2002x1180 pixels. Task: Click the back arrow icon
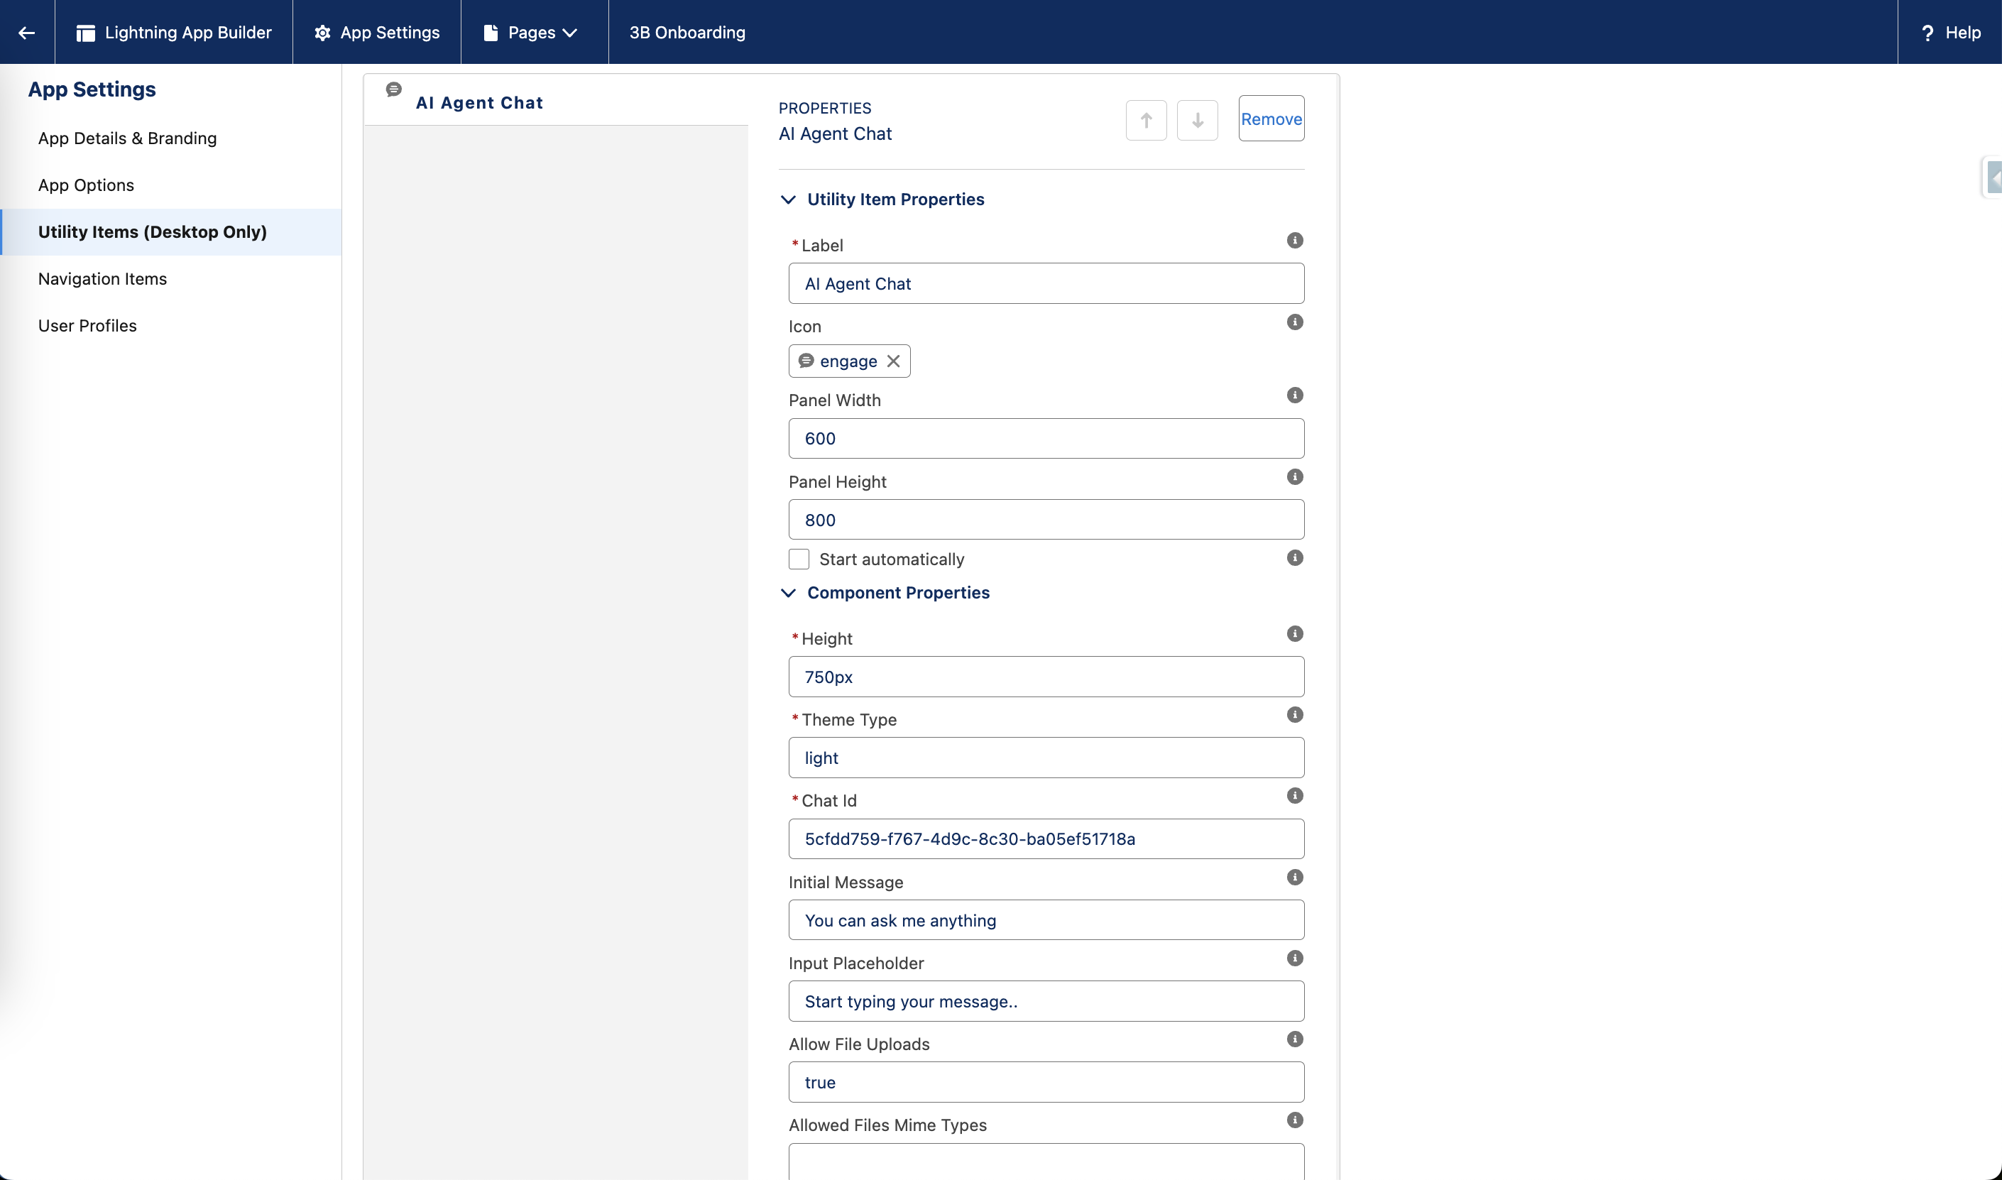[x=27, y=33]
